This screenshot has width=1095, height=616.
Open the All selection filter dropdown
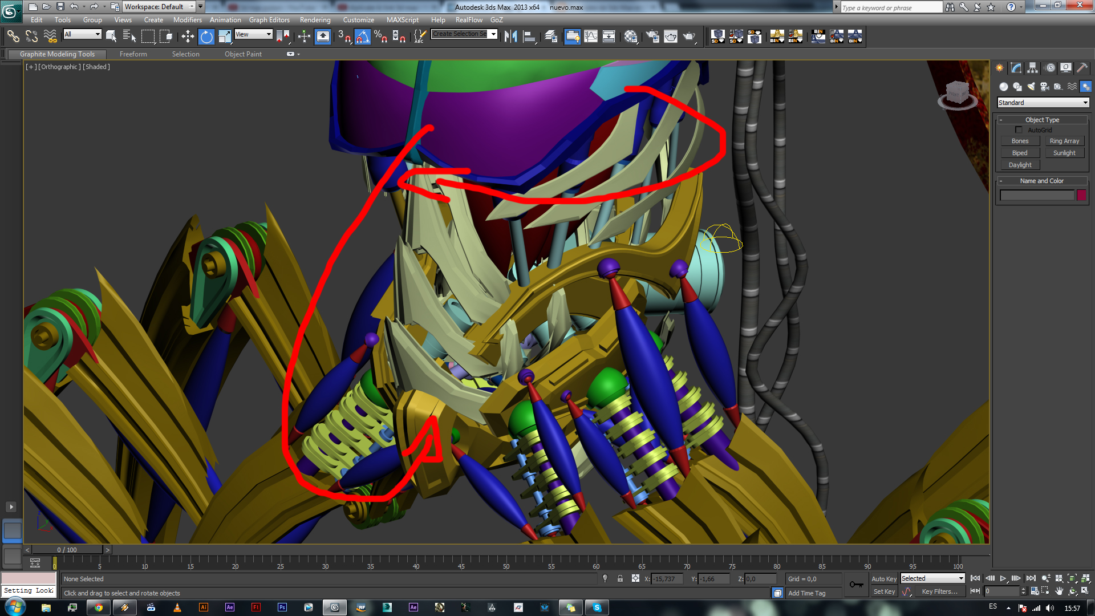coord(82,35)
